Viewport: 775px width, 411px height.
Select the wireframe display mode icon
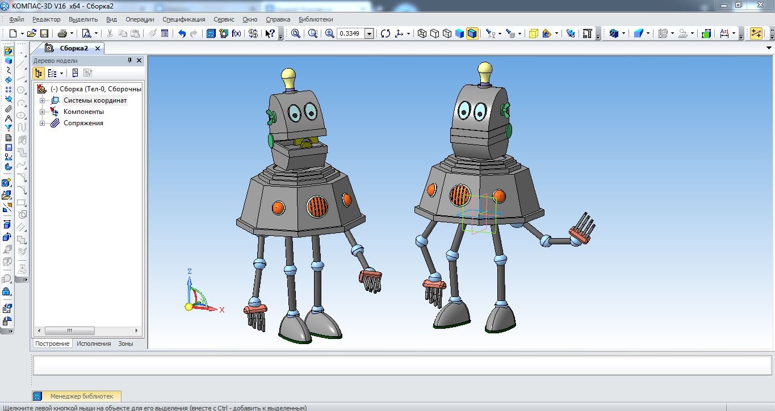coord(422,33)
